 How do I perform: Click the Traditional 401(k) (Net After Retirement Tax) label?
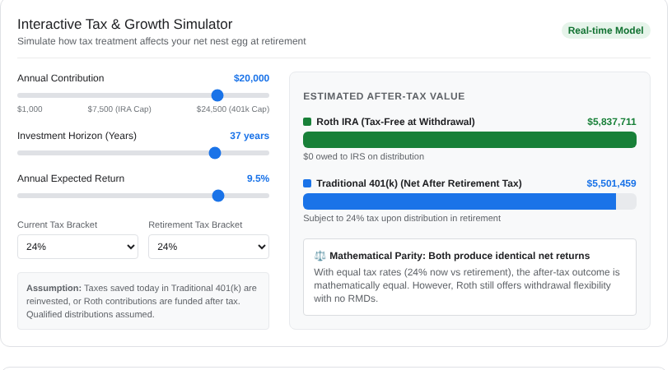pos(419,183)
